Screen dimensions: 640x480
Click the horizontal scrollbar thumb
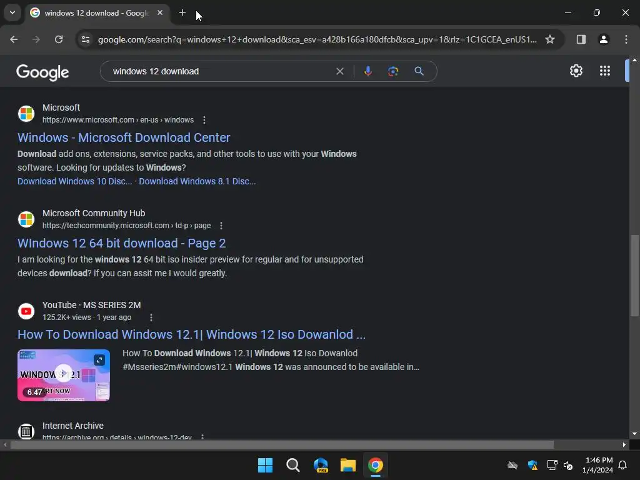click(x=282, y=445)
